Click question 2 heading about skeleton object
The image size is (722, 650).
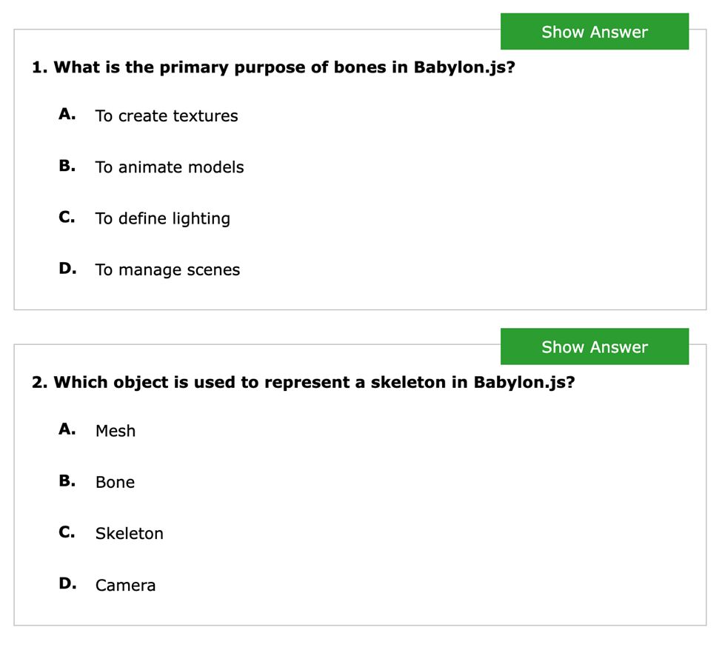tap(304, 382)
